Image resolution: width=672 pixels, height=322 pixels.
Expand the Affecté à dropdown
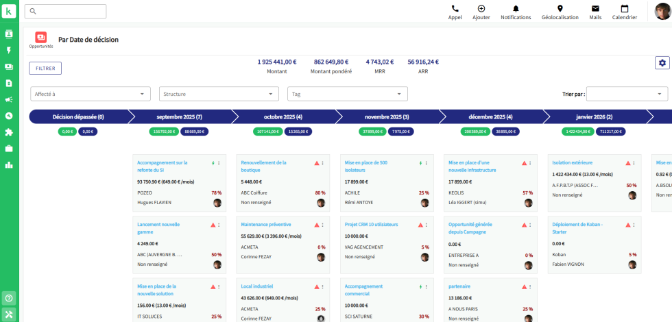tap(91, 94)
